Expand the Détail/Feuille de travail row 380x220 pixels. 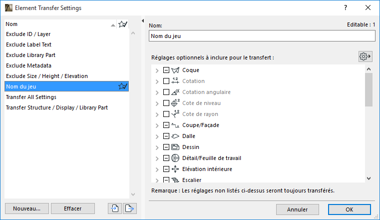click(x=157, y=158)
